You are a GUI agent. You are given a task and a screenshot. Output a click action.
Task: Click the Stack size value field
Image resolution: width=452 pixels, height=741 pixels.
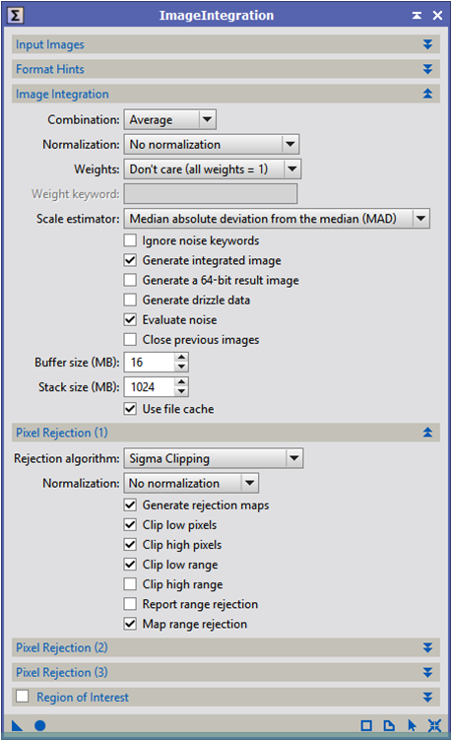(150, 387)
